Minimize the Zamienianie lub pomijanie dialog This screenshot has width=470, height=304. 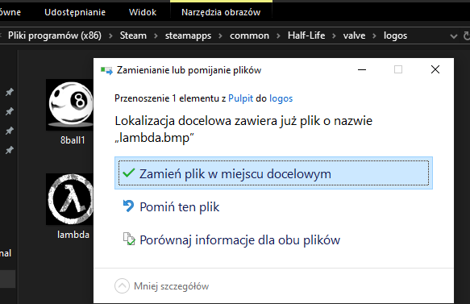[362, 70]
